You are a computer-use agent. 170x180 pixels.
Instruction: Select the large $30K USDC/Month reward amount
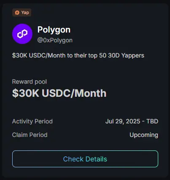coord(59,93)
